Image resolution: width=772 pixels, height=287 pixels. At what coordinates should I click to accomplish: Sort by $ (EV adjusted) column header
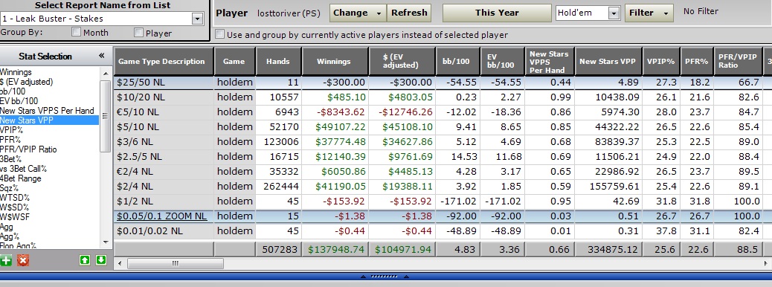click(402, 62)
